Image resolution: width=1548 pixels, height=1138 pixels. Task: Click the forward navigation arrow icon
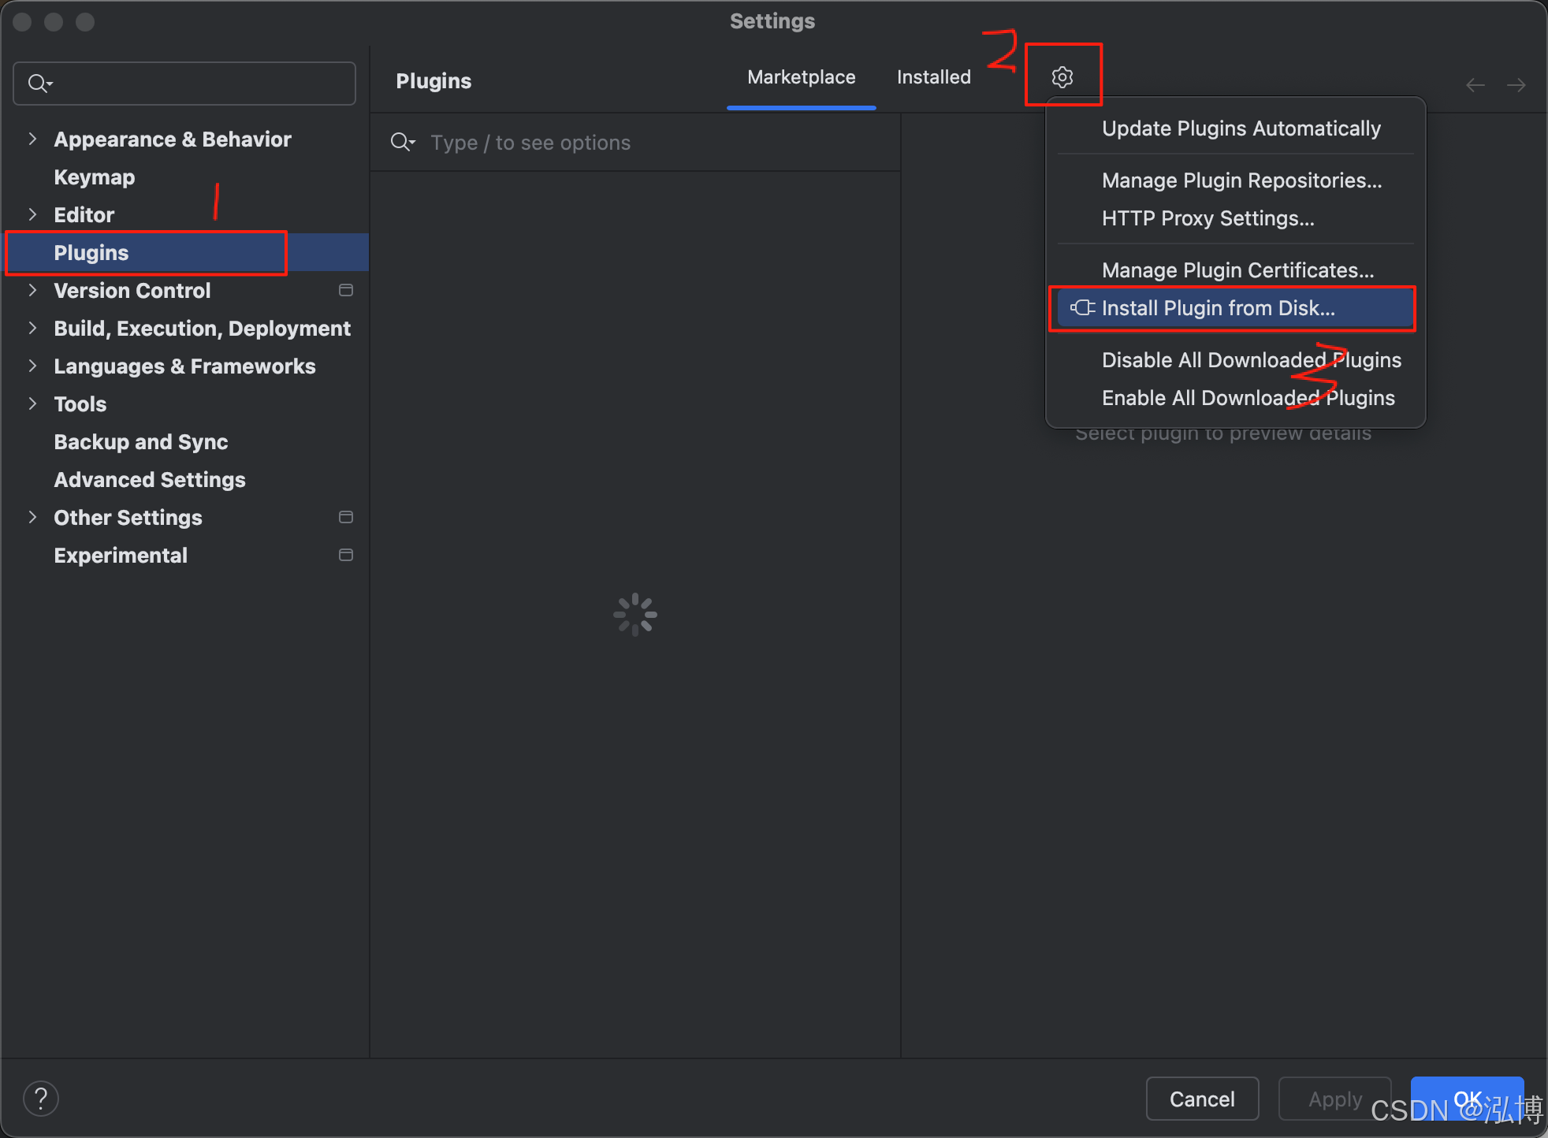point(1516,85)
